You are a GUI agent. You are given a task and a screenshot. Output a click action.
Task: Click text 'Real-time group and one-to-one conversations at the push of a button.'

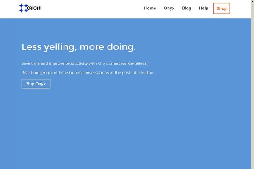point(88,73)
